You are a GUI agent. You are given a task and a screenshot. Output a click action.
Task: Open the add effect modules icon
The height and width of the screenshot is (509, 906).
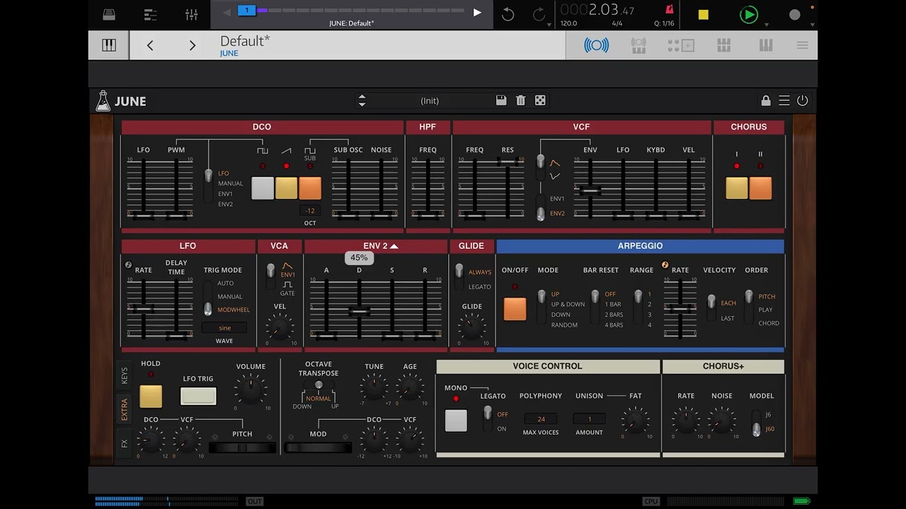[x=681, y=45]
